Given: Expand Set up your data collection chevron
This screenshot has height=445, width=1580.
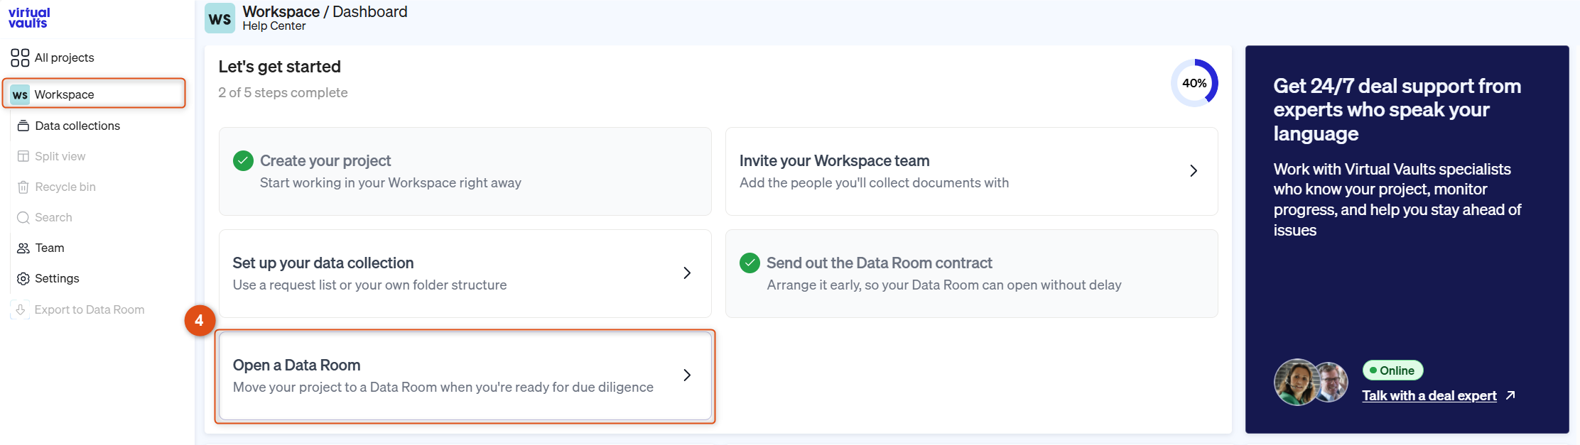Looking at the screenshot, I should pyautogui.click(x=687, y=273).
